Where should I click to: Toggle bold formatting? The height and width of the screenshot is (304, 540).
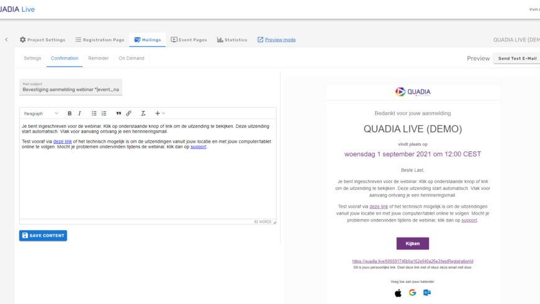click(70, 114)
